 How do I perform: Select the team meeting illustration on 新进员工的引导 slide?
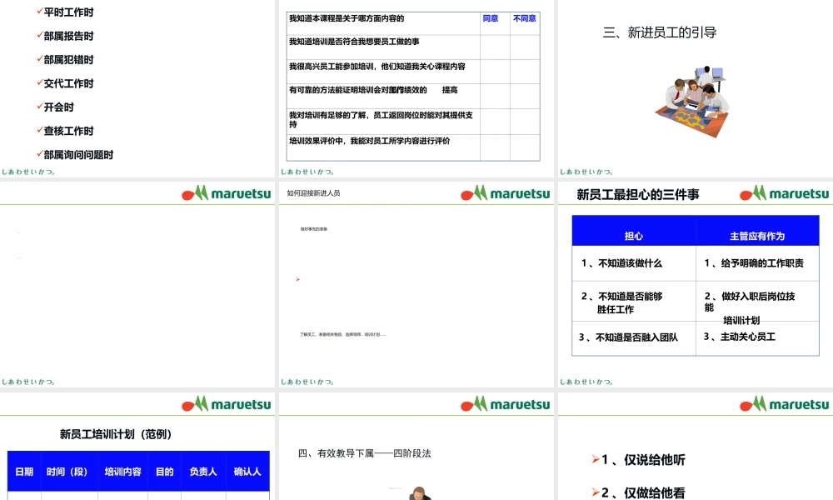692,101
